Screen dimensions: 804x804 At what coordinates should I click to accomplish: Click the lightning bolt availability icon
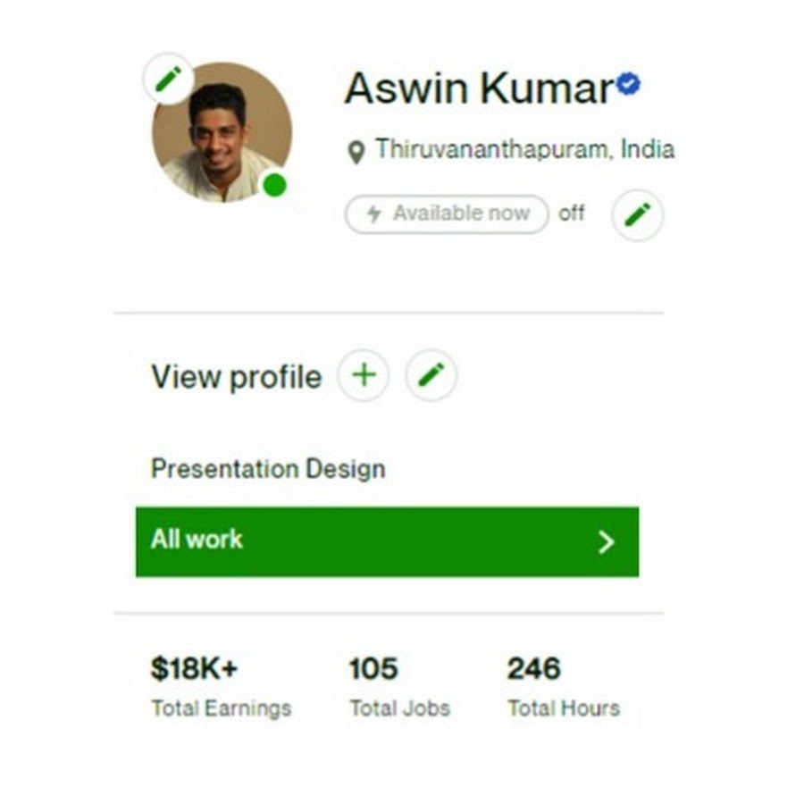[x=374, y=214]
